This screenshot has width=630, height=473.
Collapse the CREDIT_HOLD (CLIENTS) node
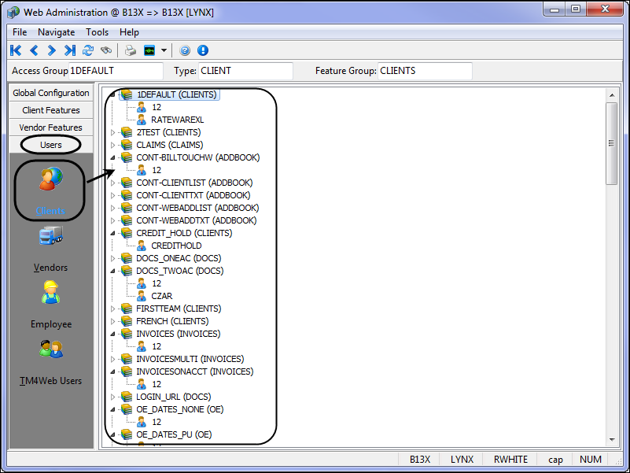pyautogui.click(x=112, y=233)
